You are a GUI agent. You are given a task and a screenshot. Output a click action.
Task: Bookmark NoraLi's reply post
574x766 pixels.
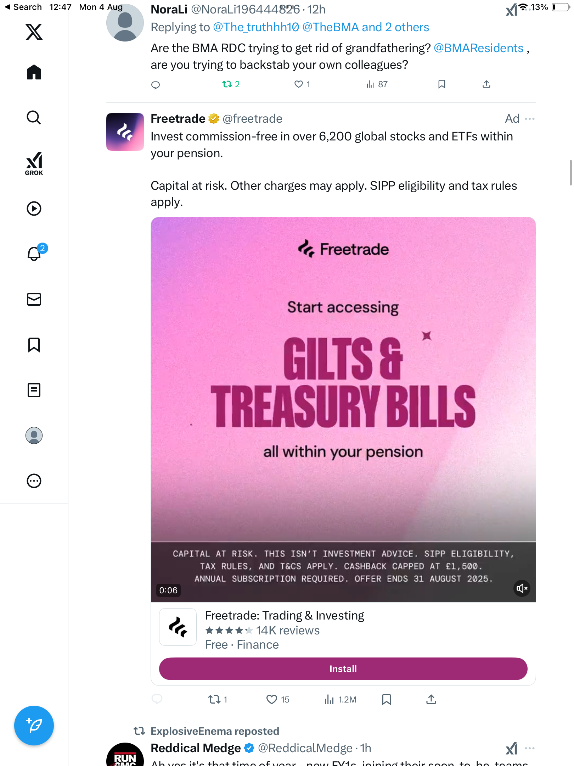[x=441, y=84]
